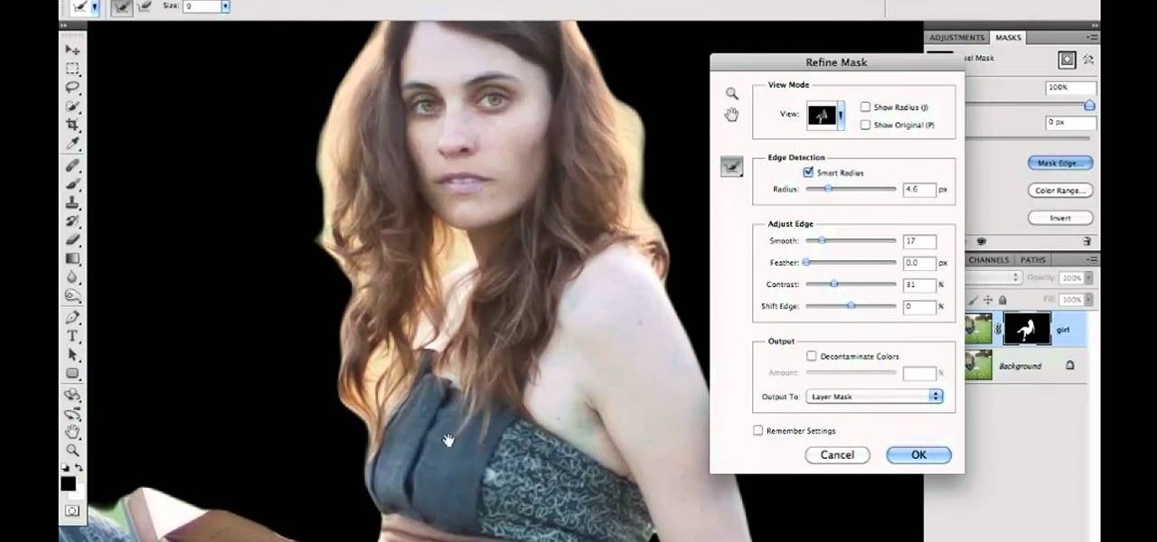The width and height of the screenshot is (1157, 542).
Task: Select the Zoom tool in the toolbox
Action: point(72,450)
